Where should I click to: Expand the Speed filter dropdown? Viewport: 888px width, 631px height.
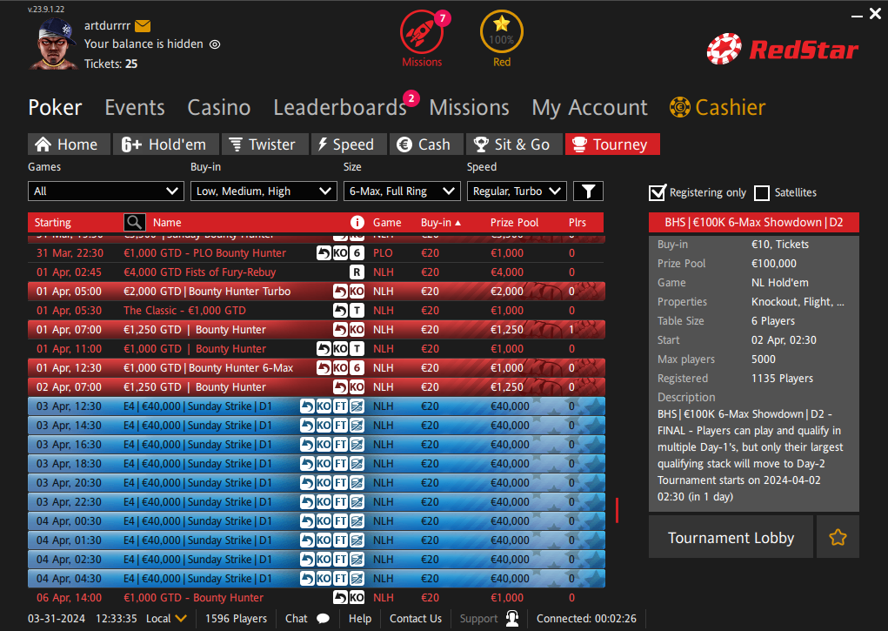(517, 191)
